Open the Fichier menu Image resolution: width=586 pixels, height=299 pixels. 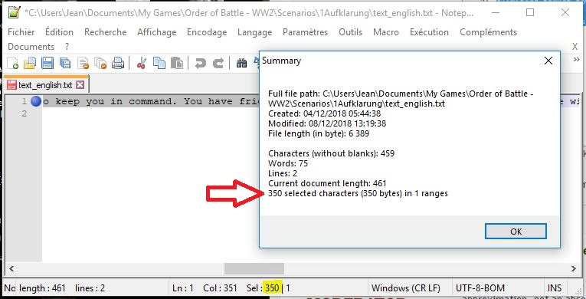(21, 32)
